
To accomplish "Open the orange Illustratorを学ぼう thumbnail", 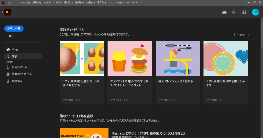I will [x=84, y=133].
